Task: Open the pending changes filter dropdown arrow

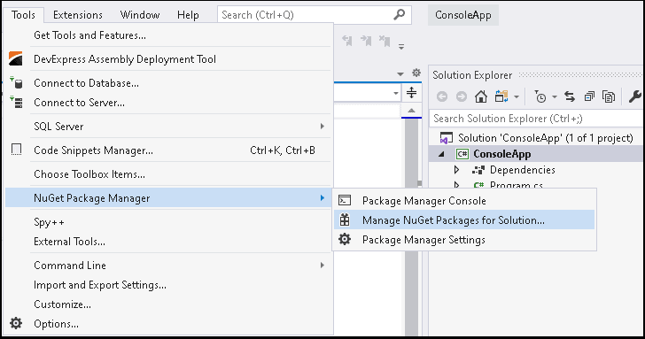Action: [x=555, y=97]
